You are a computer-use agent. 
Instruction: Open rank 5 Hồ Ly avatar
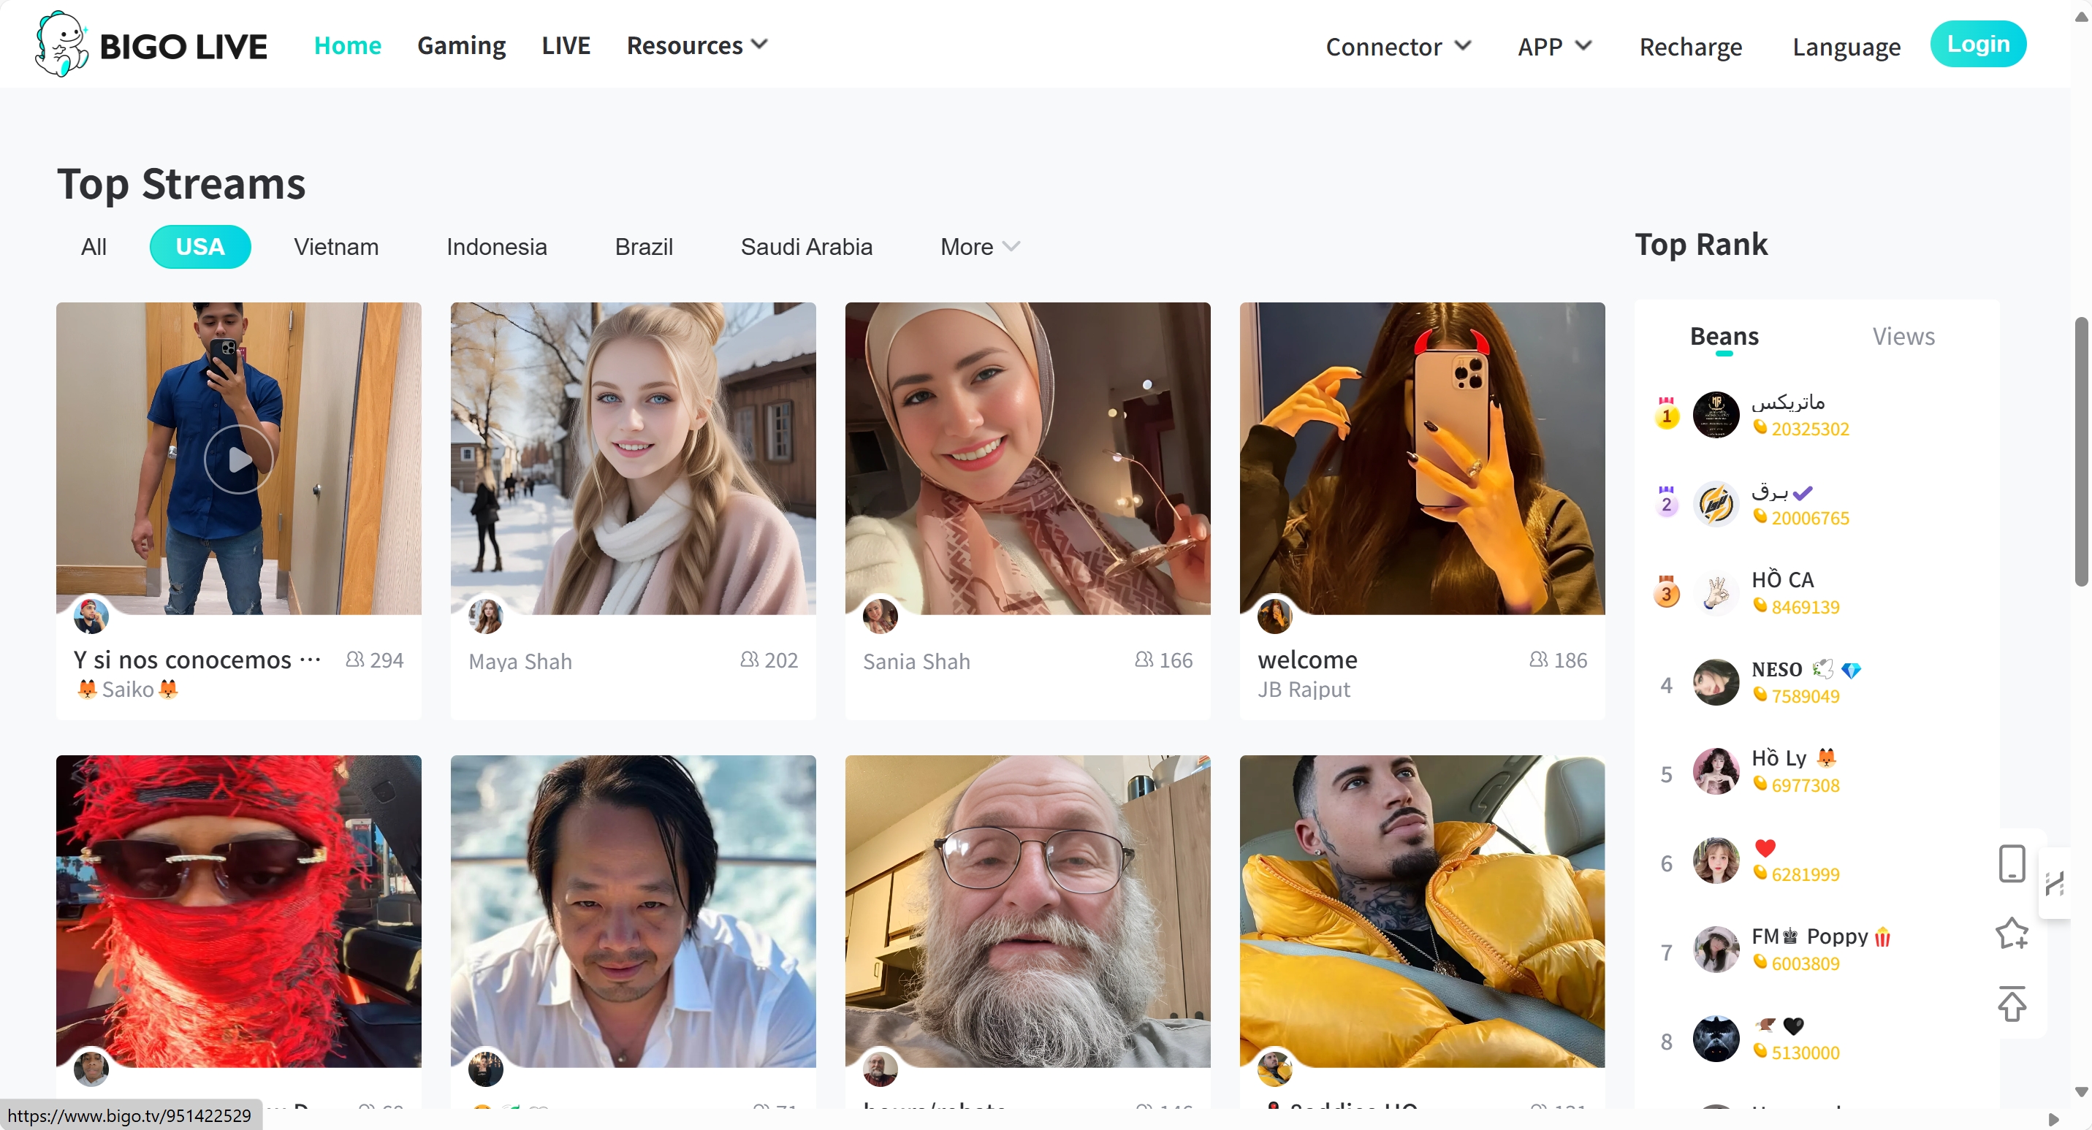(1716, 771)
